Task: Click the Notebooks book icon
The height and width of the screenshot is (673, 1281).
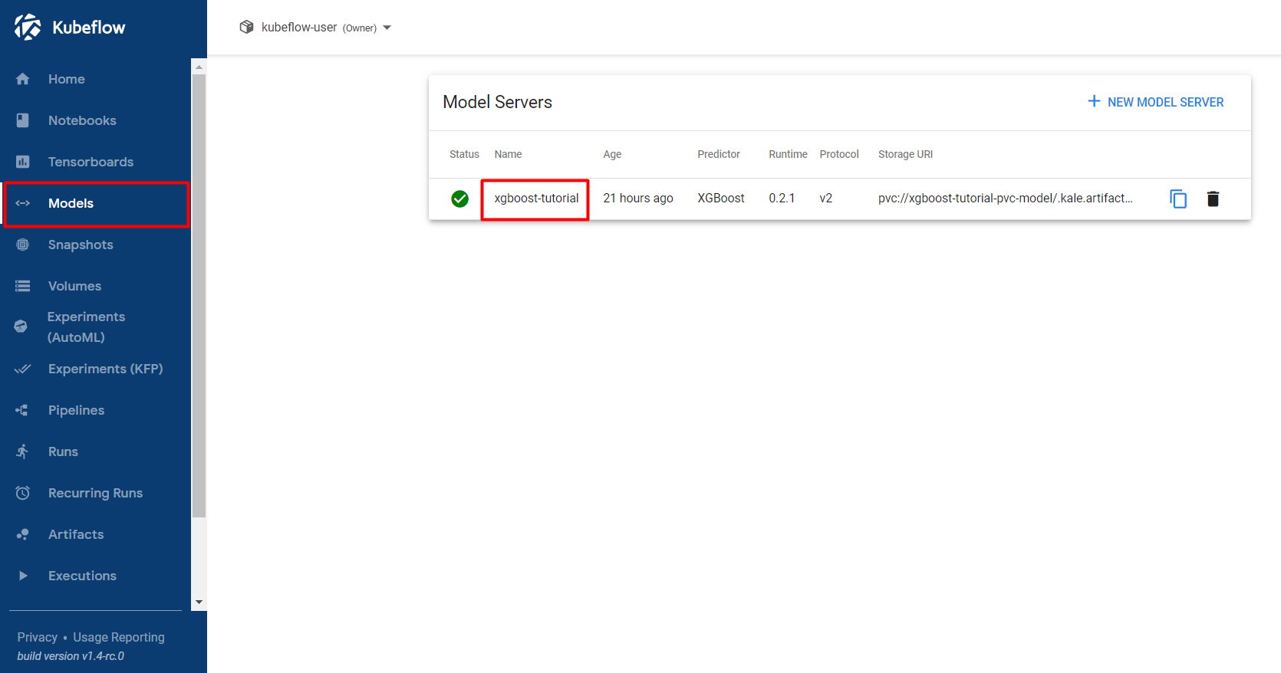Action: 23,120
